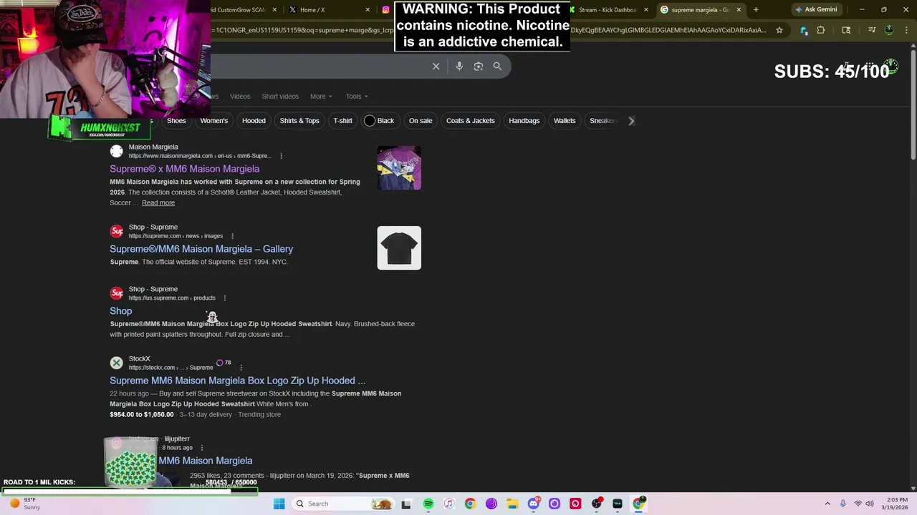917x515 pixels.
Task: Expand the Tools dropdown
Action: 357,97
